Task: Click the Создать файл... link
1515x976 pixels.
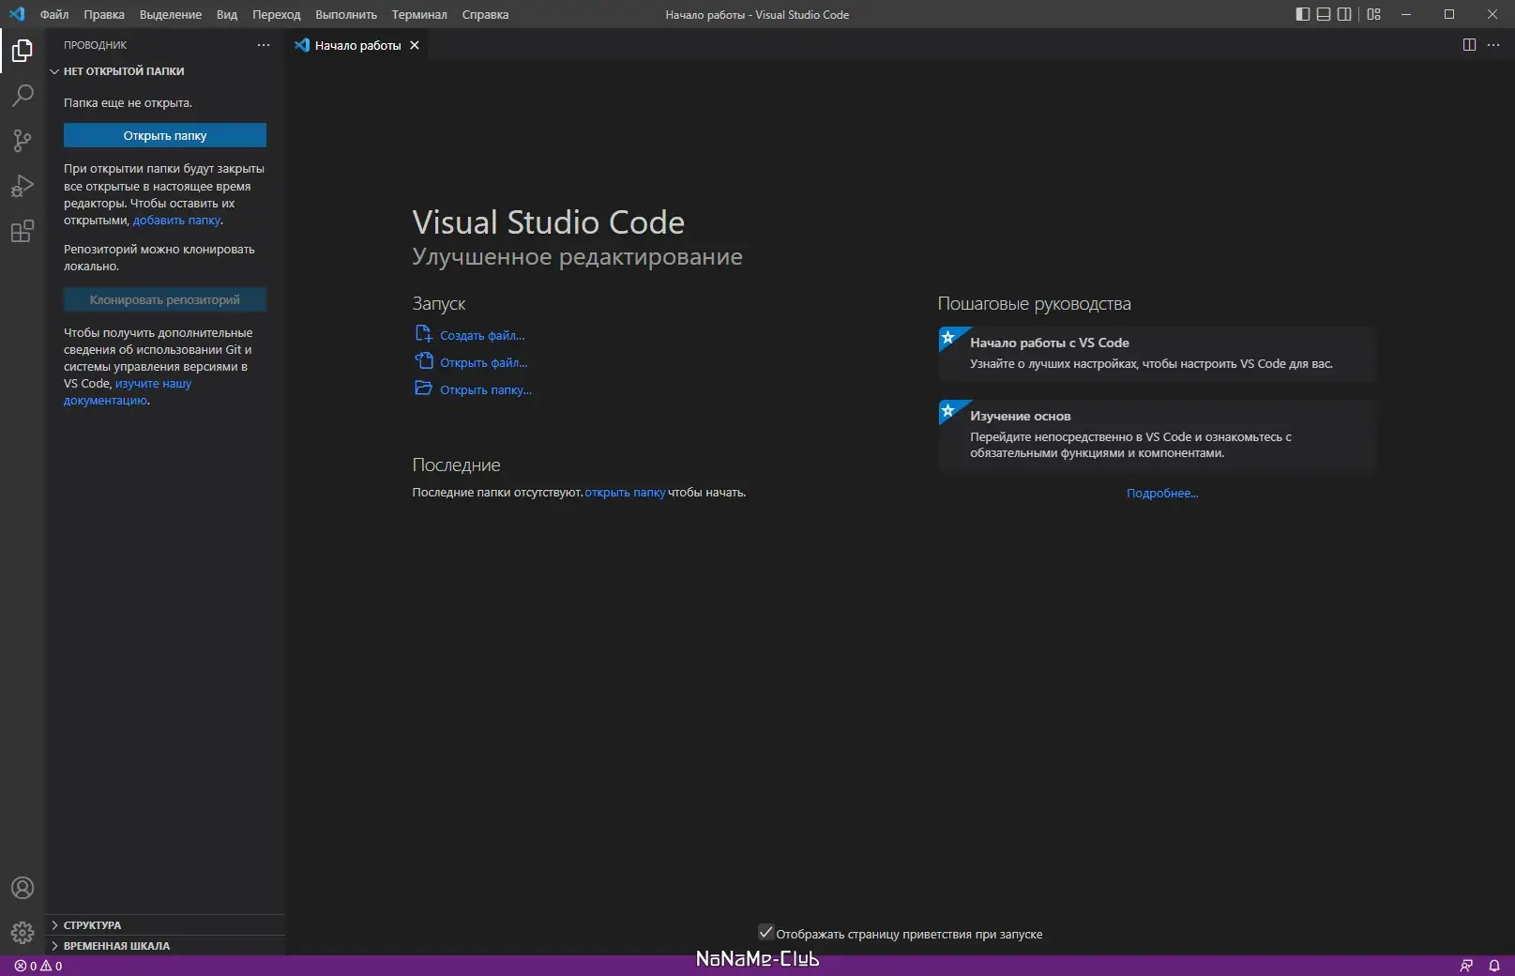Action: (481, 335)
